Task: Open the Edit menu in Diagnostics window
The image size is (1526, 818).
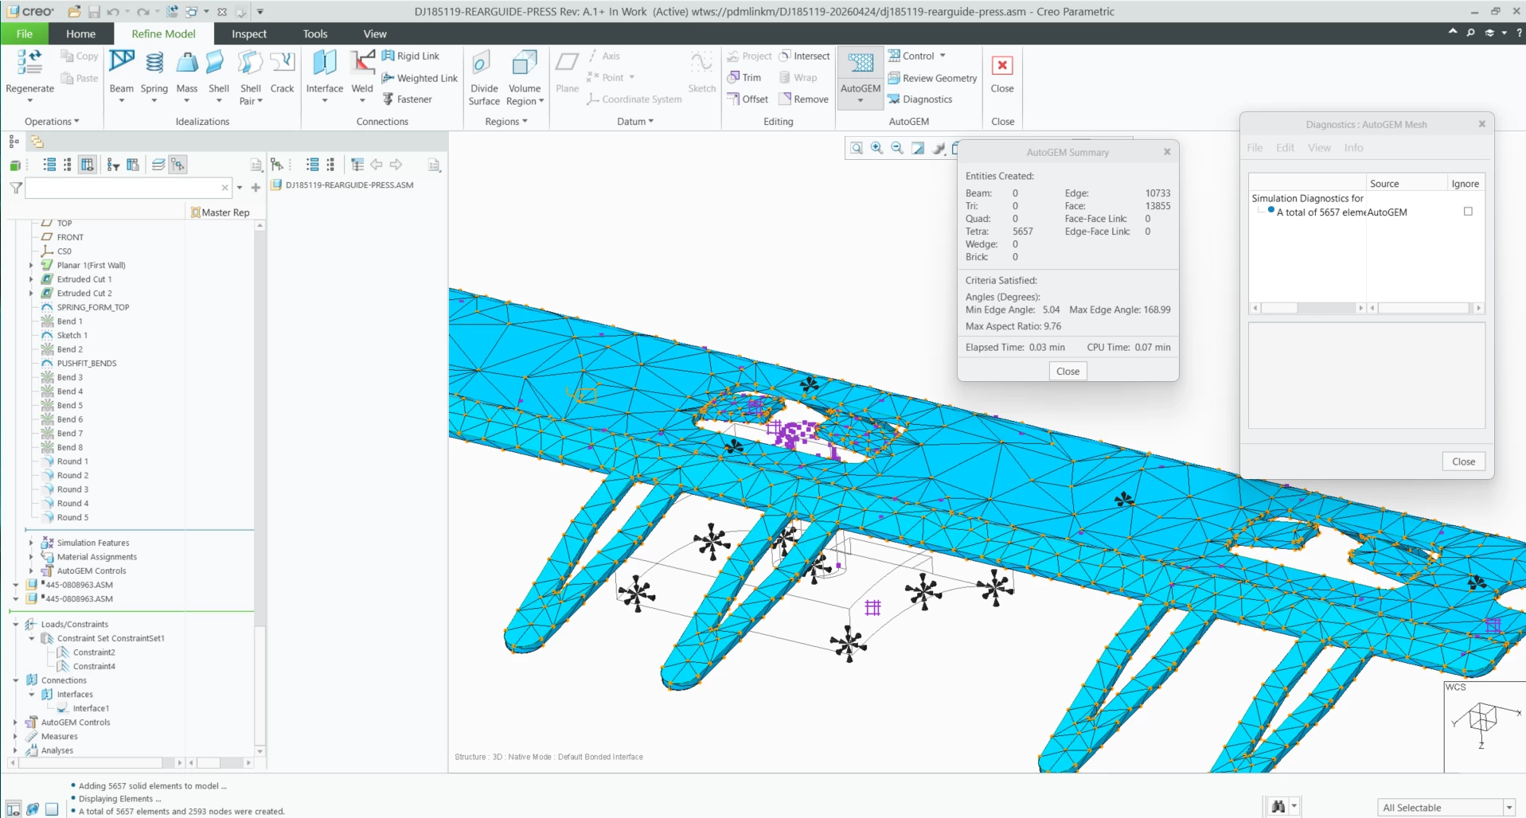Action: pos(1285,148)
